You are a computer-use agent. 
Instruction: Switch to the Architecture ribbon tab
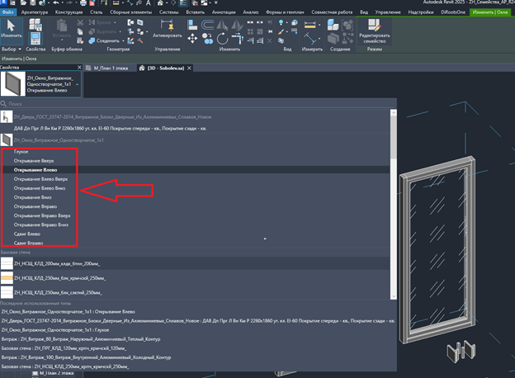coord(35,12)
